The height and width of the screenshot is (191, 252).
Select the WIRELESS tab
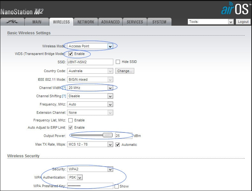coord(61,22)
